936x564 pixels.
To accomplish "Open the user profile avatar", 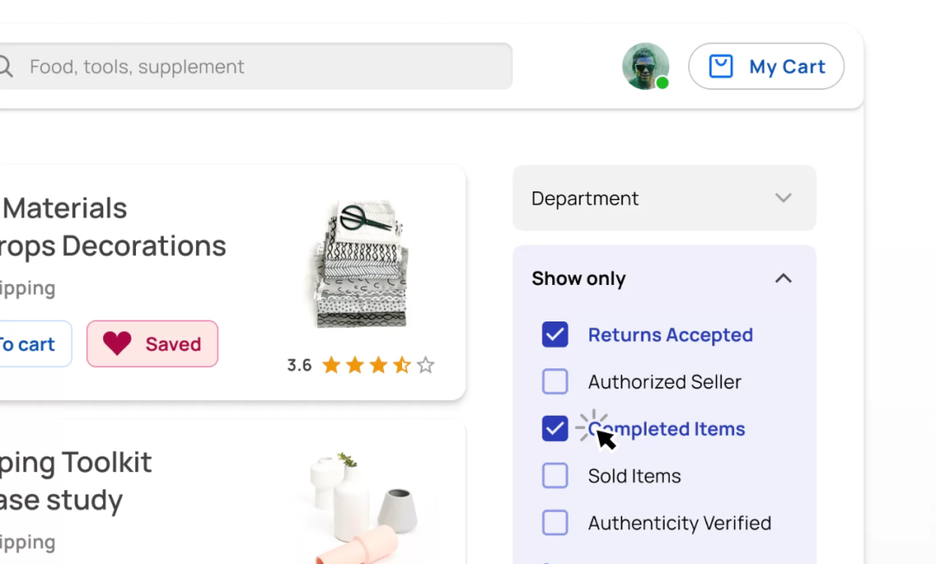I will tap(645, 66).
